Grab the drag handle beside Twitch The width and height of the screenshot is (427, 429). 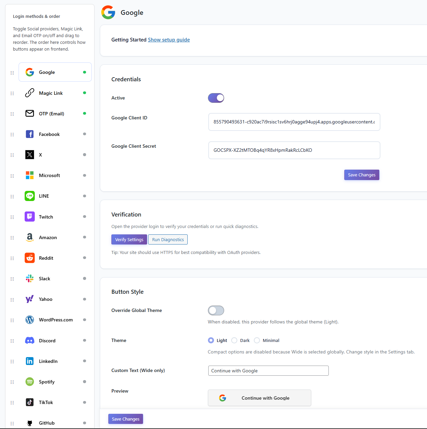point(12,217)
